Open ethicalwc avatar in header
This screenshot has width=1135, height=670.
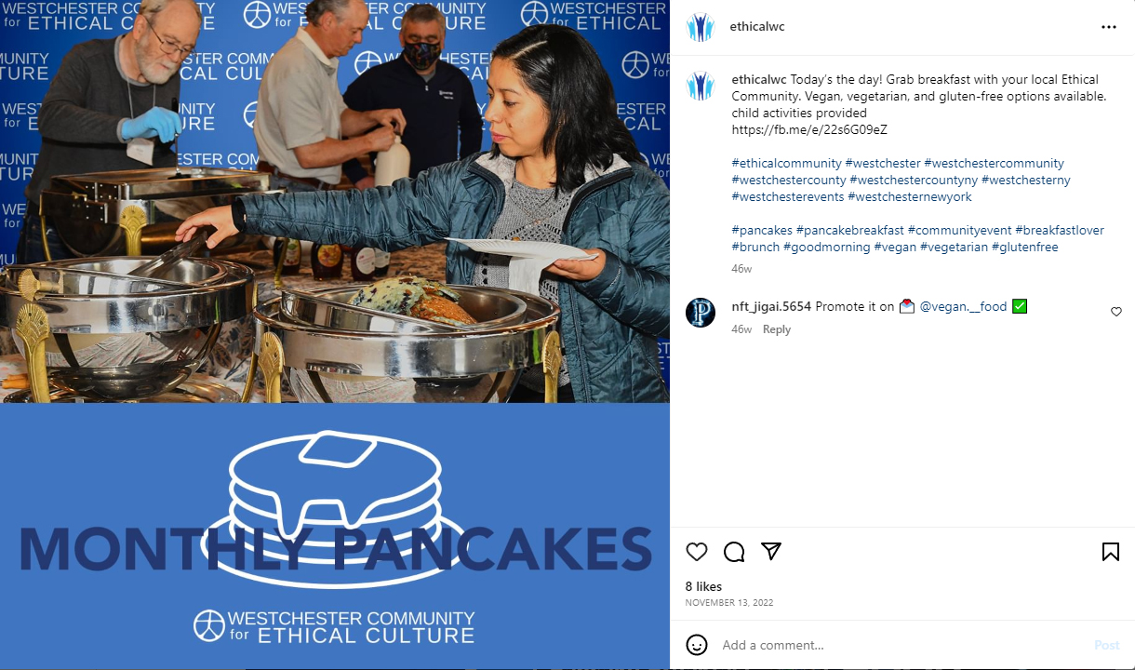click(x=701, y=27)
